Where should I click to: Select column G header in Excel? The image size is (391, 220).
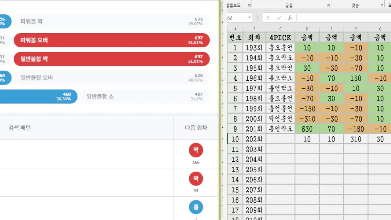[380, 29]
